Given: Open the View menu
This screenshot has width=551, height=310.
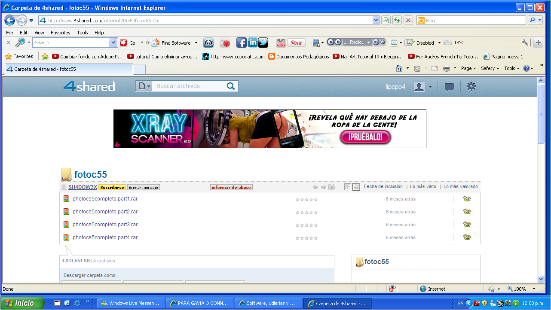Looking at the screenshot, I should [x=39, y=33].
